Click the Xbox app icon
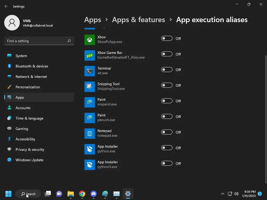Image resolution: width=267 pixels, height=200 pixels. pos(90,40)
